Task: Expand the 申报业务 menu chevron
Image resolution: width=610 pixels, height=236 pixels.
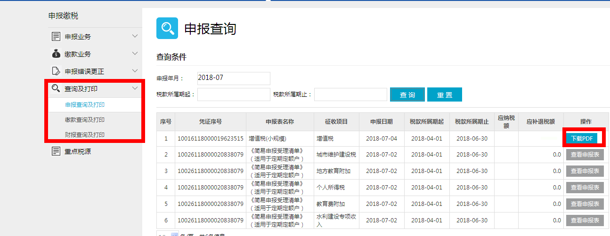Action: 135,36
